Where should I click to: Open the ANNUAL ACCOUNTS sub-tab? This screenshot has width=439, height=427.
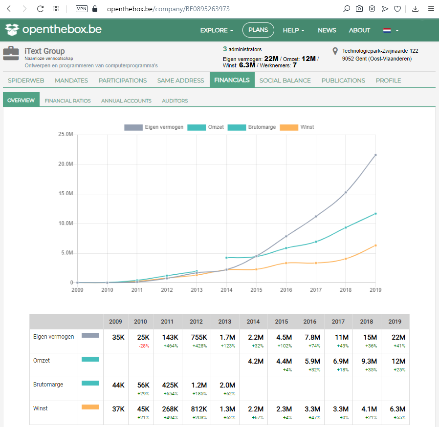[126, 101]
